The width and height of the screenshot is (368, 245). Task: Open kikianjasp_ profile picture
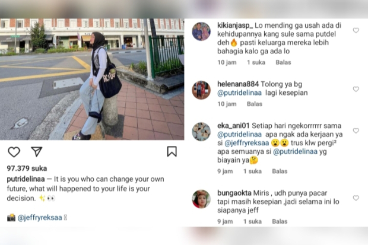click(201, 31)
